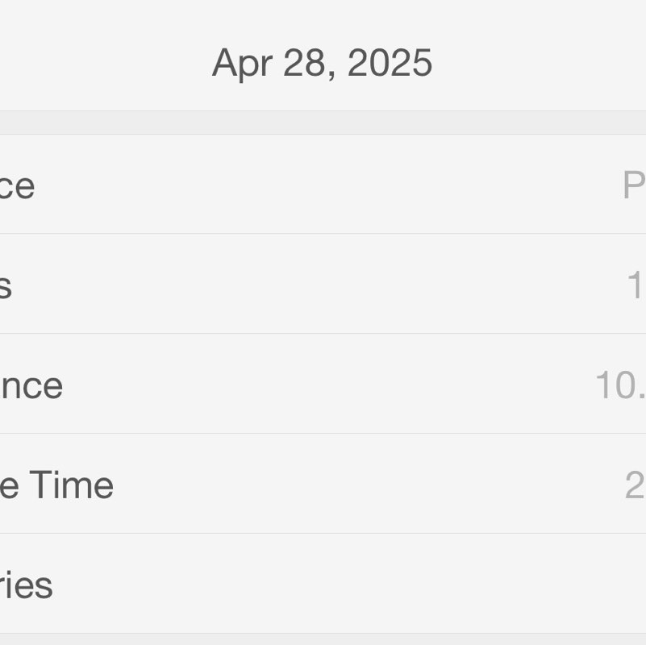Click middle of the first 'ce' row

(x=323, y=185)
